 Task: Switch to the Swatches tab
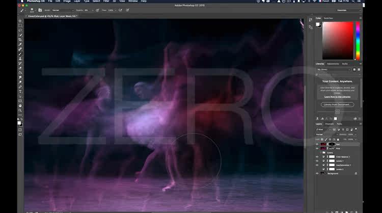pyautogui.click(x=328, y=18)
